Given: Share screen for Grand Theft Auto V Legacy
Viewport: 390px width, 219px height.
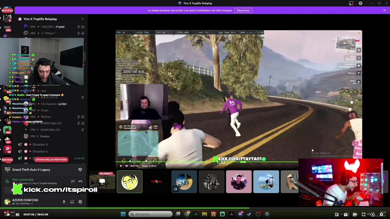Looking at the screenshot, I should (80, 169).
